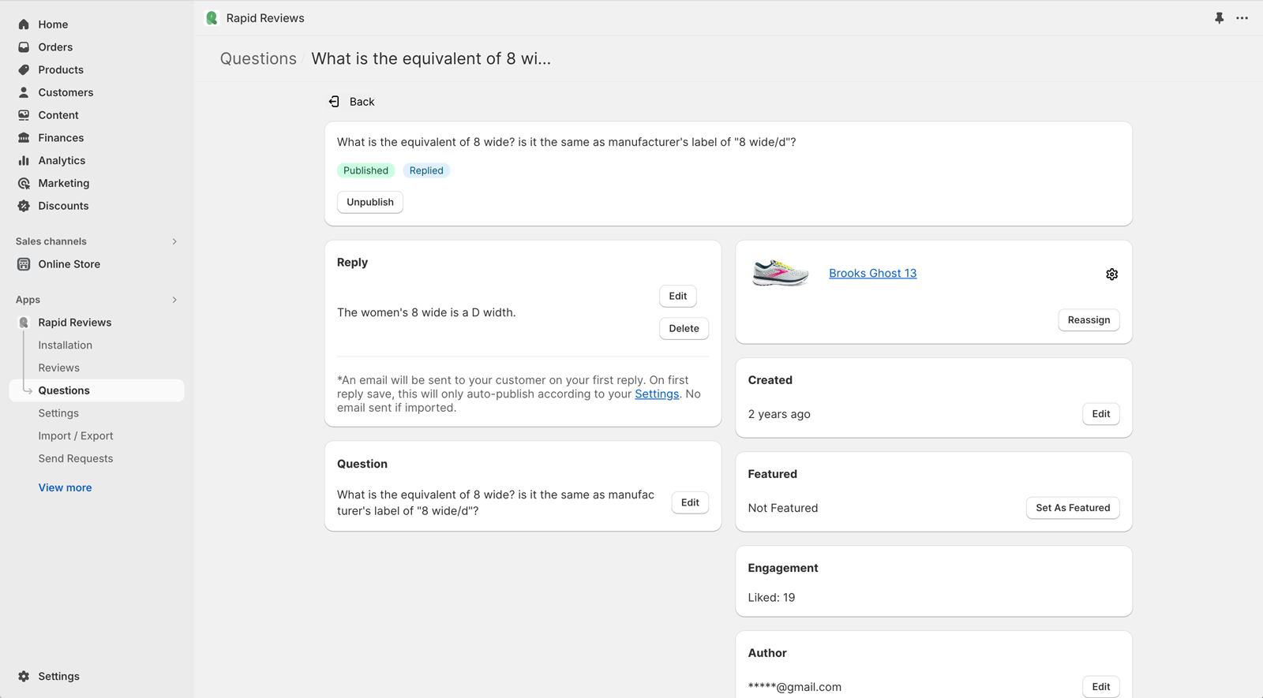Click the Brooks Ghost 13 shoe thumbnail
Viewport: 1263px width, 698px height.
tap(780, 273)
